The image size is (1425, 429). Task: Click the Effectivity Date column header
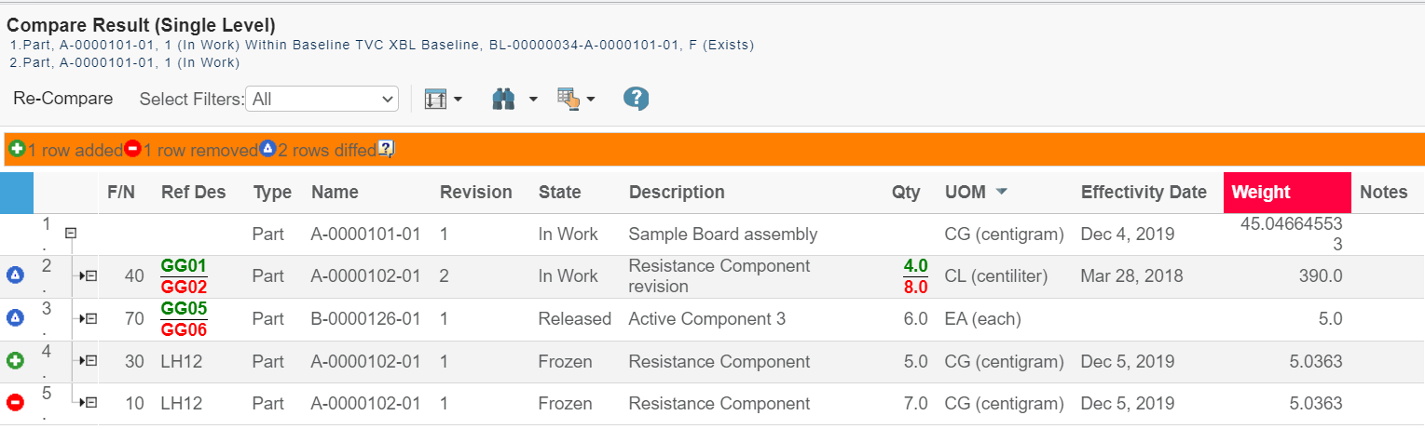[x=1144, y=193]
